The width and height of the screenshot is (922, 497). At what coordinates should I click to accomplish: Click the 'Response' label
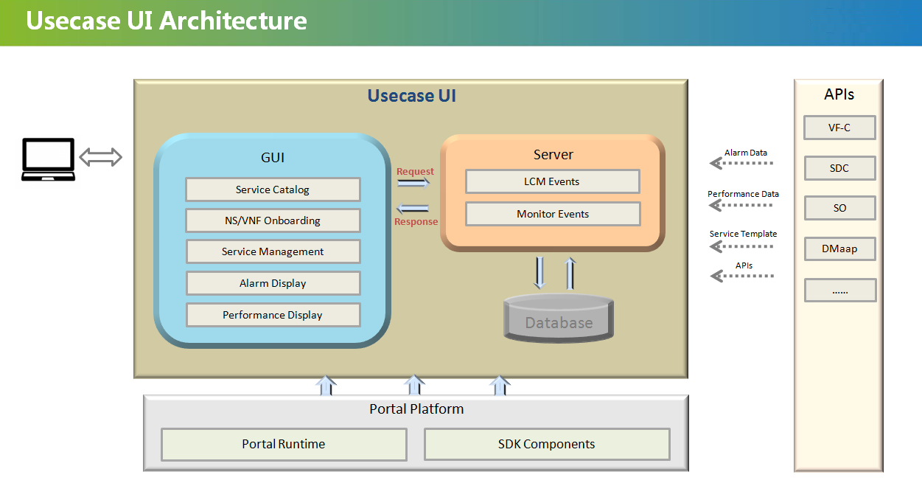point(416,221)
